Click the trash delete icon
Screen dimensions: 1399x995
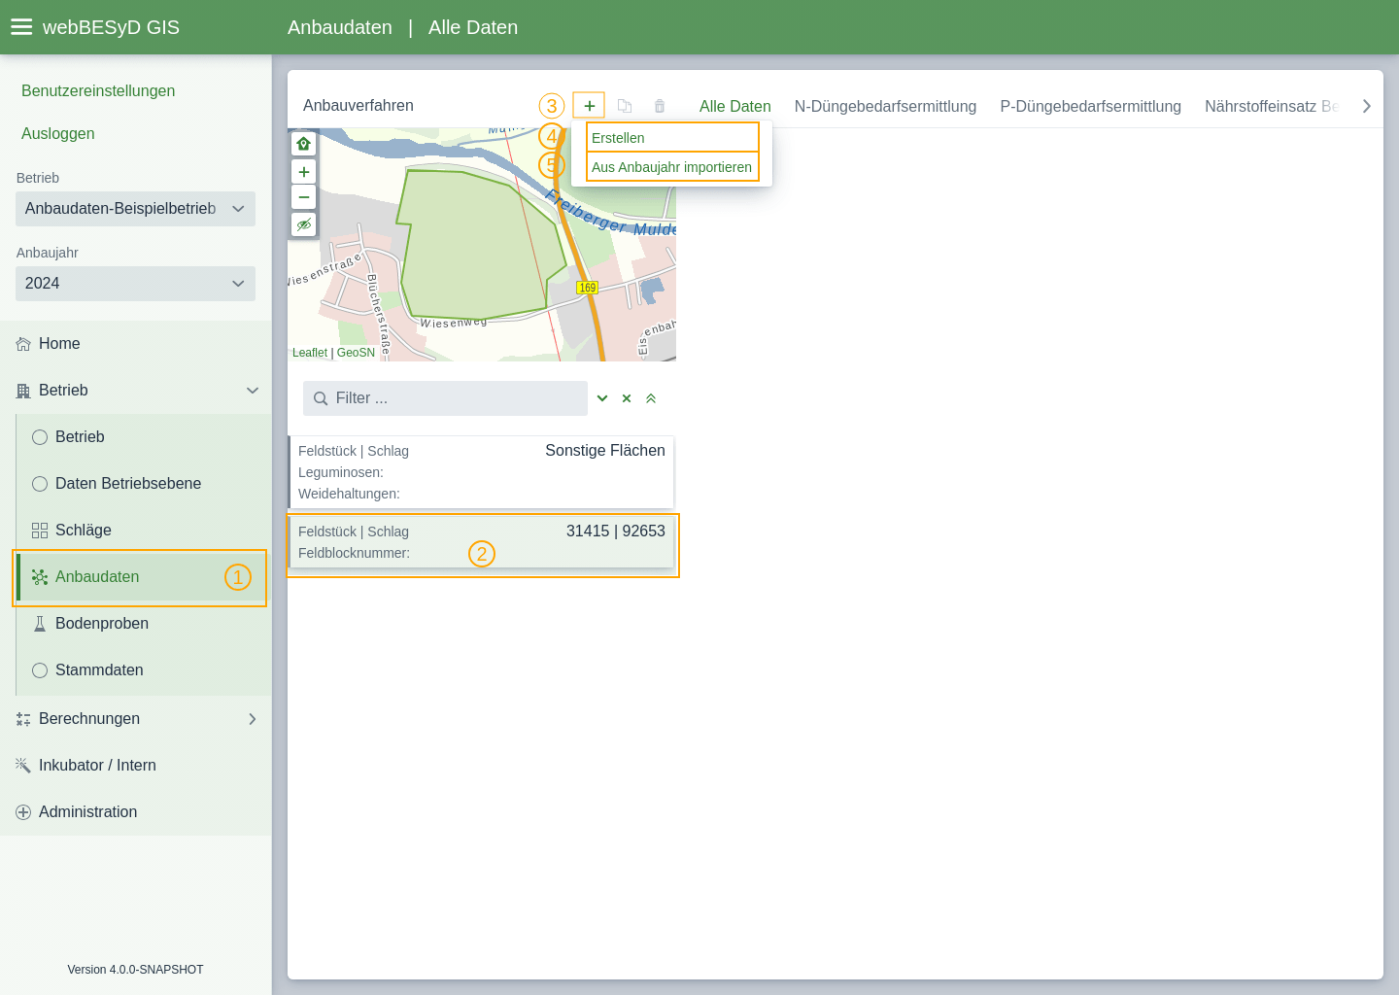660,106
